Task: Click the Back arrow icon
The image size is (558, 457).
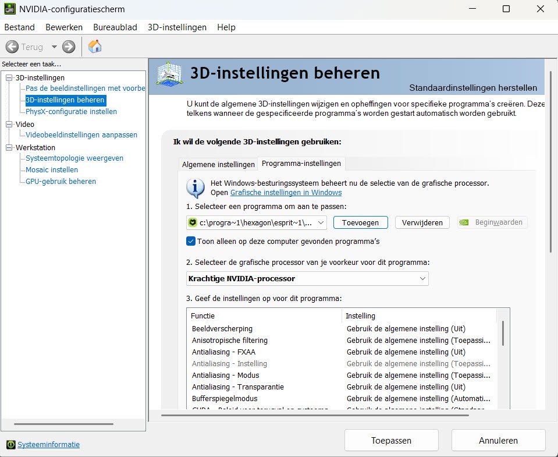Action: [x=12, y=47]
